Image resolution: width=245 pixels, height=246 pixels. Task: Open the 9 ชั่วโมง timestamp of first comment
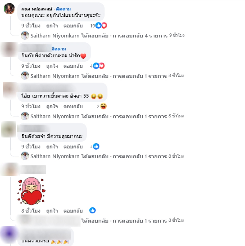pos(31,25)
